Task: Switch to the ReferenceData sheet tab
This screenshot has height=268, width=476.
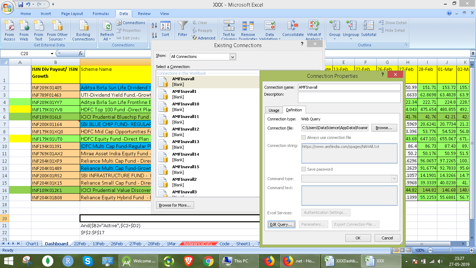Action: (x=198, y=244)
